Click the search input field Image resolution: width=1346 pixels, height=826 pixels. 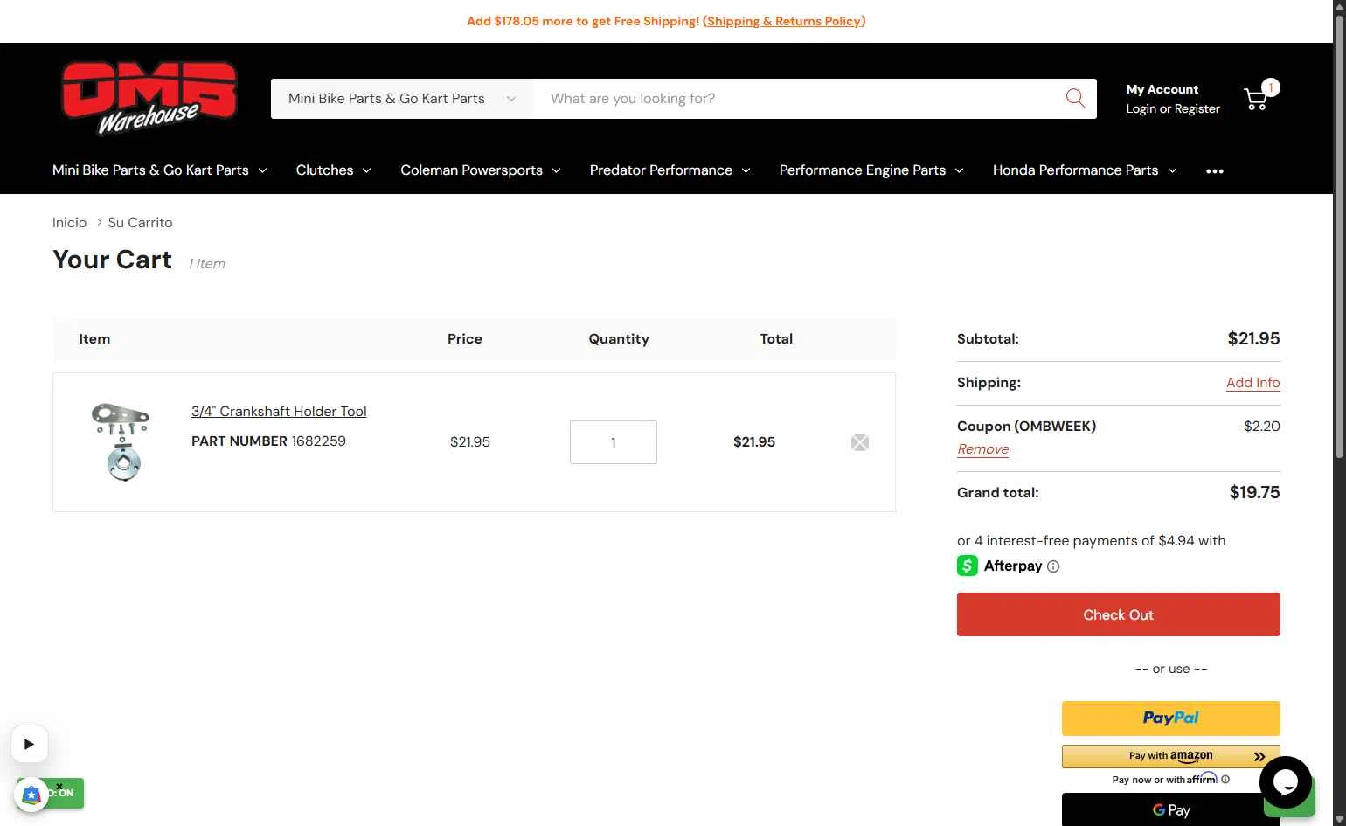[795, 99]
